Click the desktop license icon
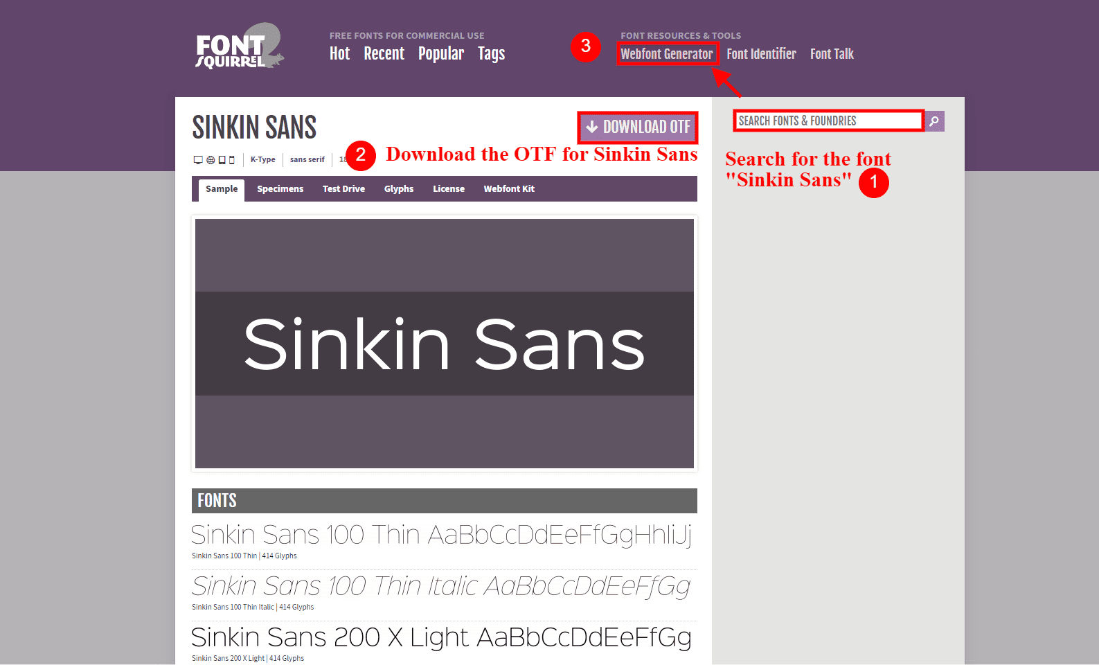 pos(198,160)
